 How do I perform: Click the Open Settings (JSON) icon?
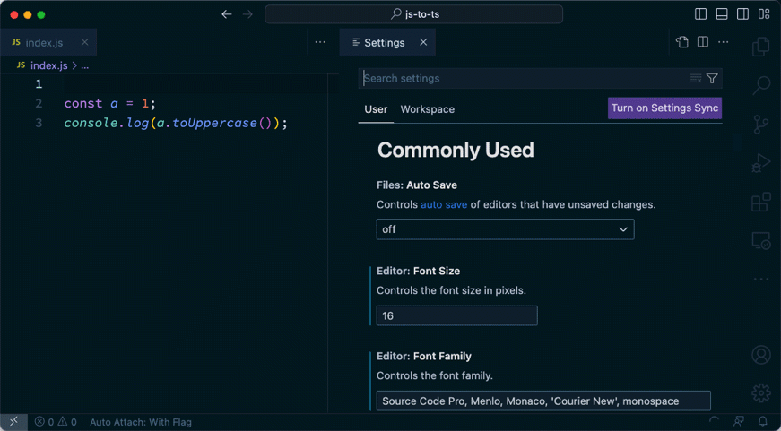(x=682, y=42)
